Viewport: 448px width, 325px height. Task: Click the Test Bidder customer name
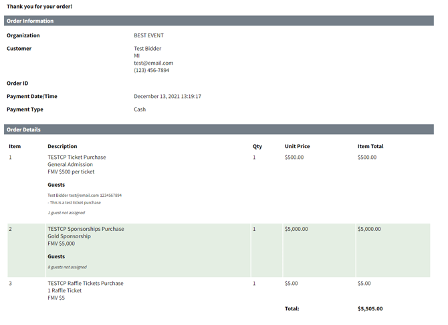[147, 48]
